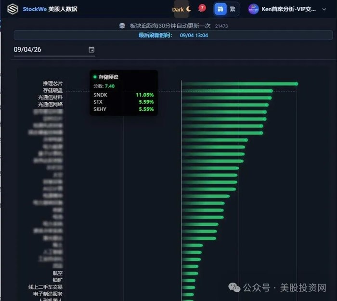This screenshot has height=301, width=337.
Task: Click the user profile avatar
Action: tap(253, 9)
